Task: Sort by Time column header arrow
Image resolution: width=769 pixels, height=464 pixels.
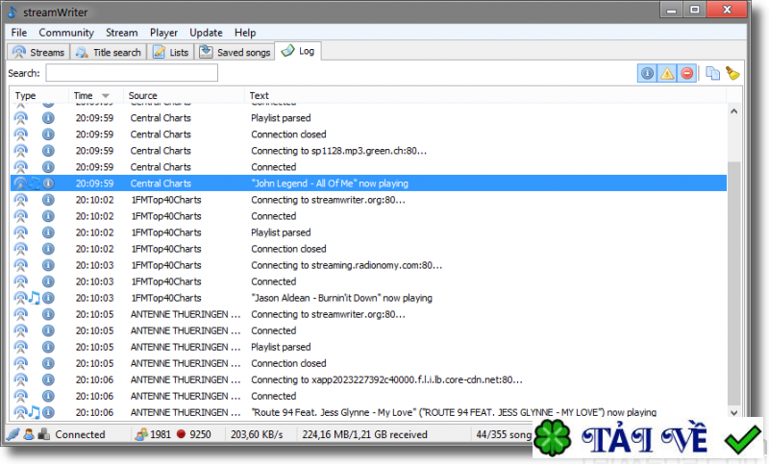Action: pyautogui.click(x=106, y=95)
